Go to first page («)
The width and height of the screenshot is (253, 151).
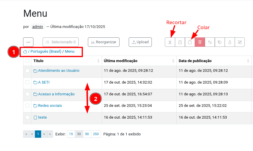26,134
